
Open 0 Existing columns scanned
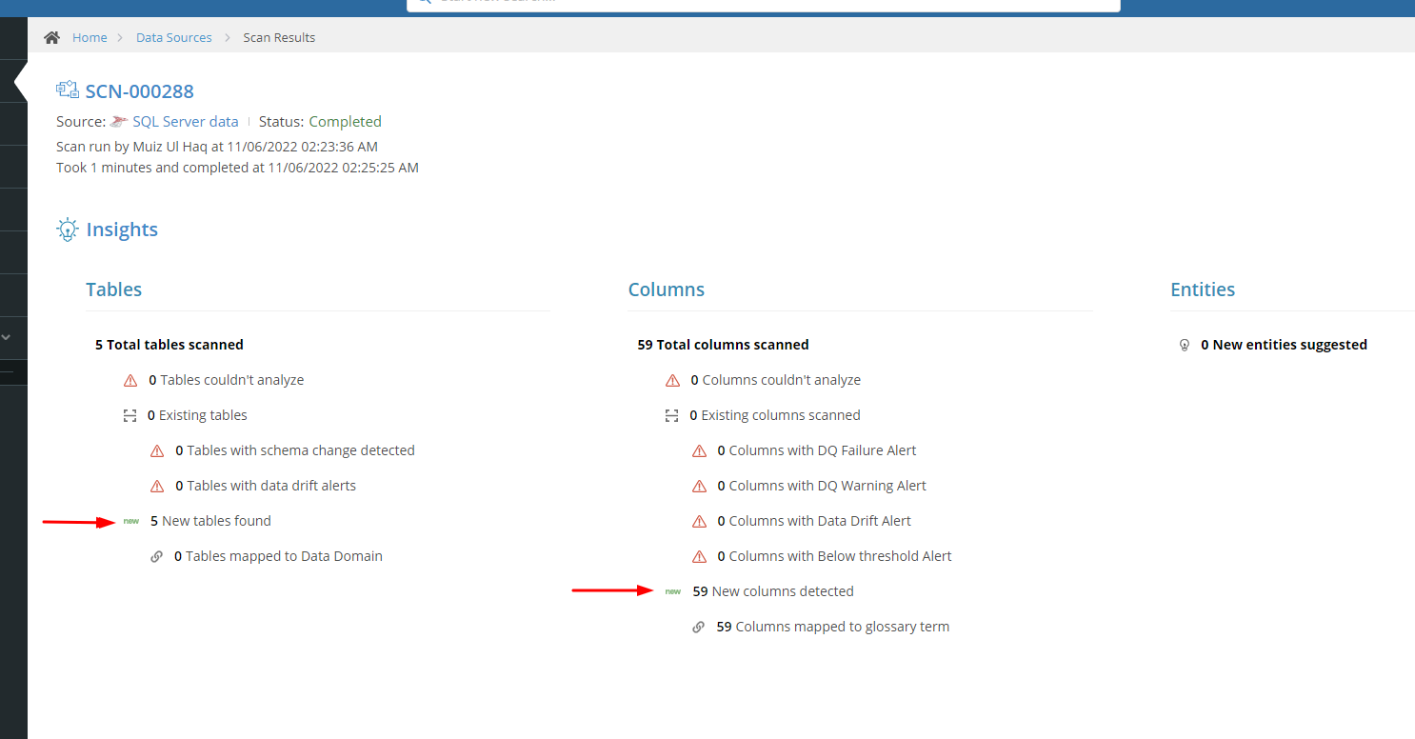pos(775,415)
